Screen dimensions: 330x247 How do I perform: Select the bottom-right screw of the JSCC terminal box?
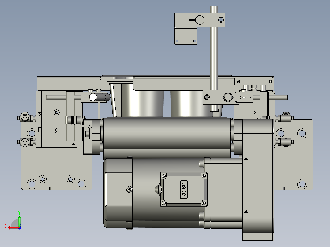coord(204,203)
